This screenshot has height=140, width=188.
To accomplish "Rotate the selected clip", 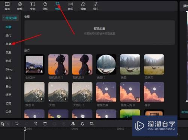I will point(82,124).
